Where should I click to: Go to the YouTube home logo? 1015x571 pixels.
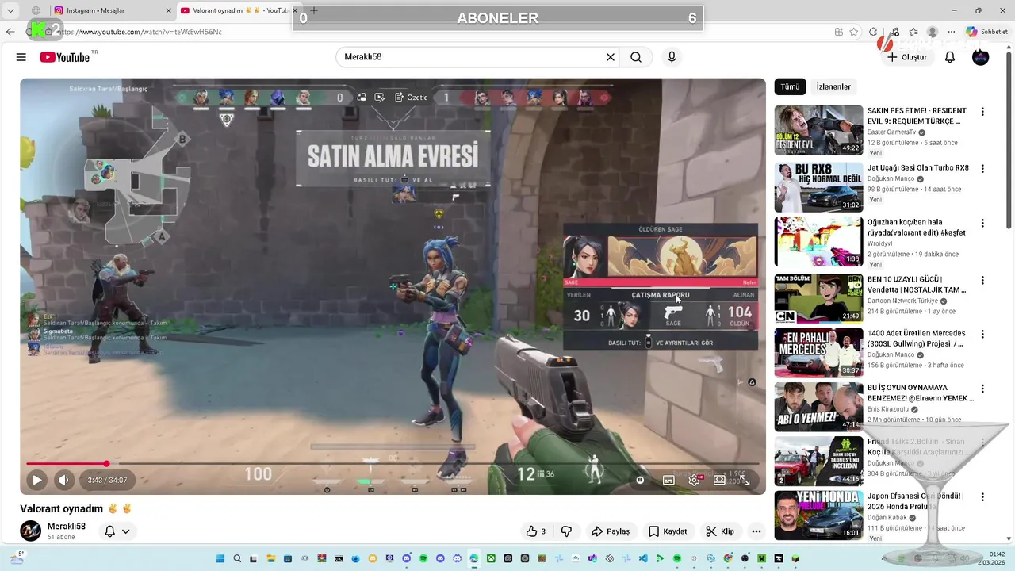[x=65, y=57]
